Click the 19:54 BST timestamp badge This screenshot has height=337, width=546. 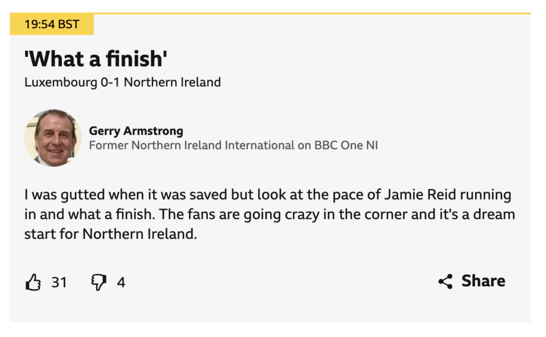pyautogui.click(x=52, y=24)
